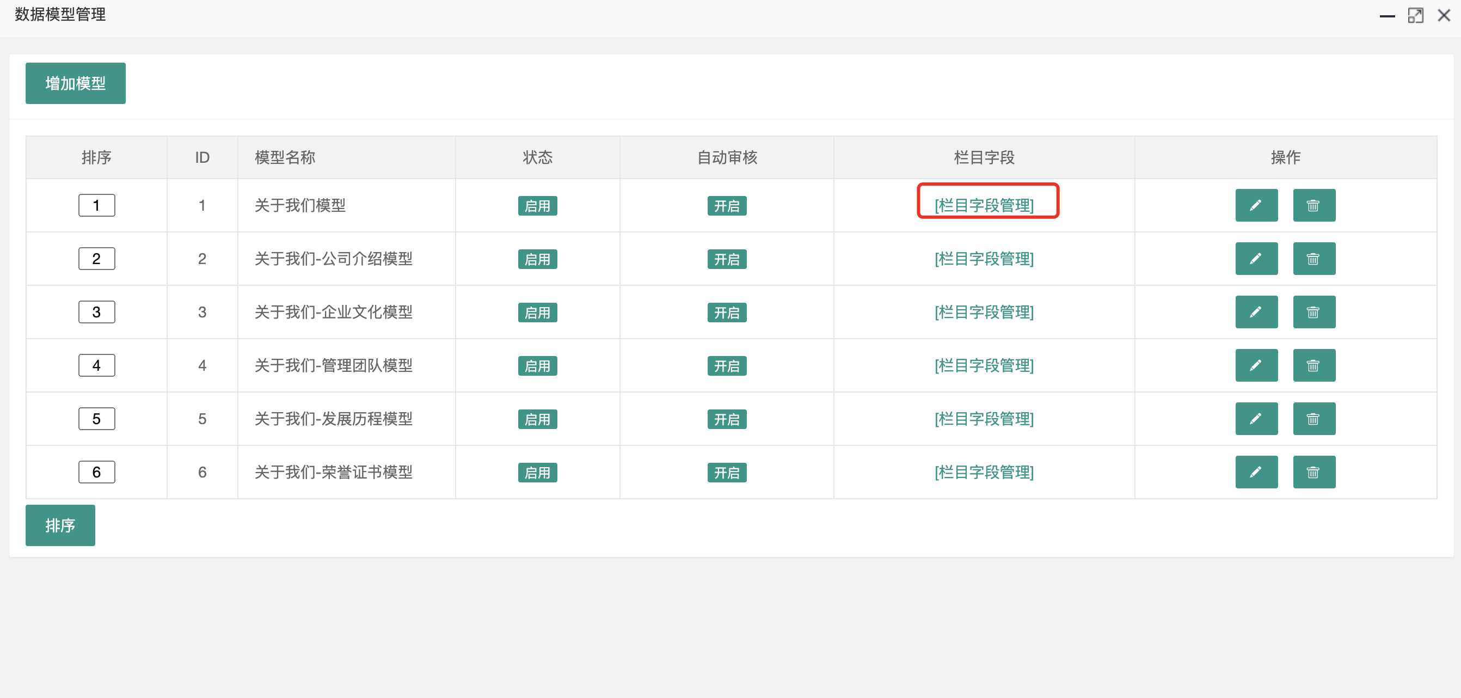1461x698 pixels.
Task: Toggle 启用 status for 关于我们-管理团队模型
Action: (537, 366)
